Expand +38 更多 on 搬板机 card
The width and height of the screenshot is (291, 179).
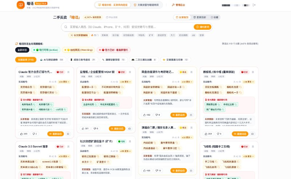(x=248, y=82)
